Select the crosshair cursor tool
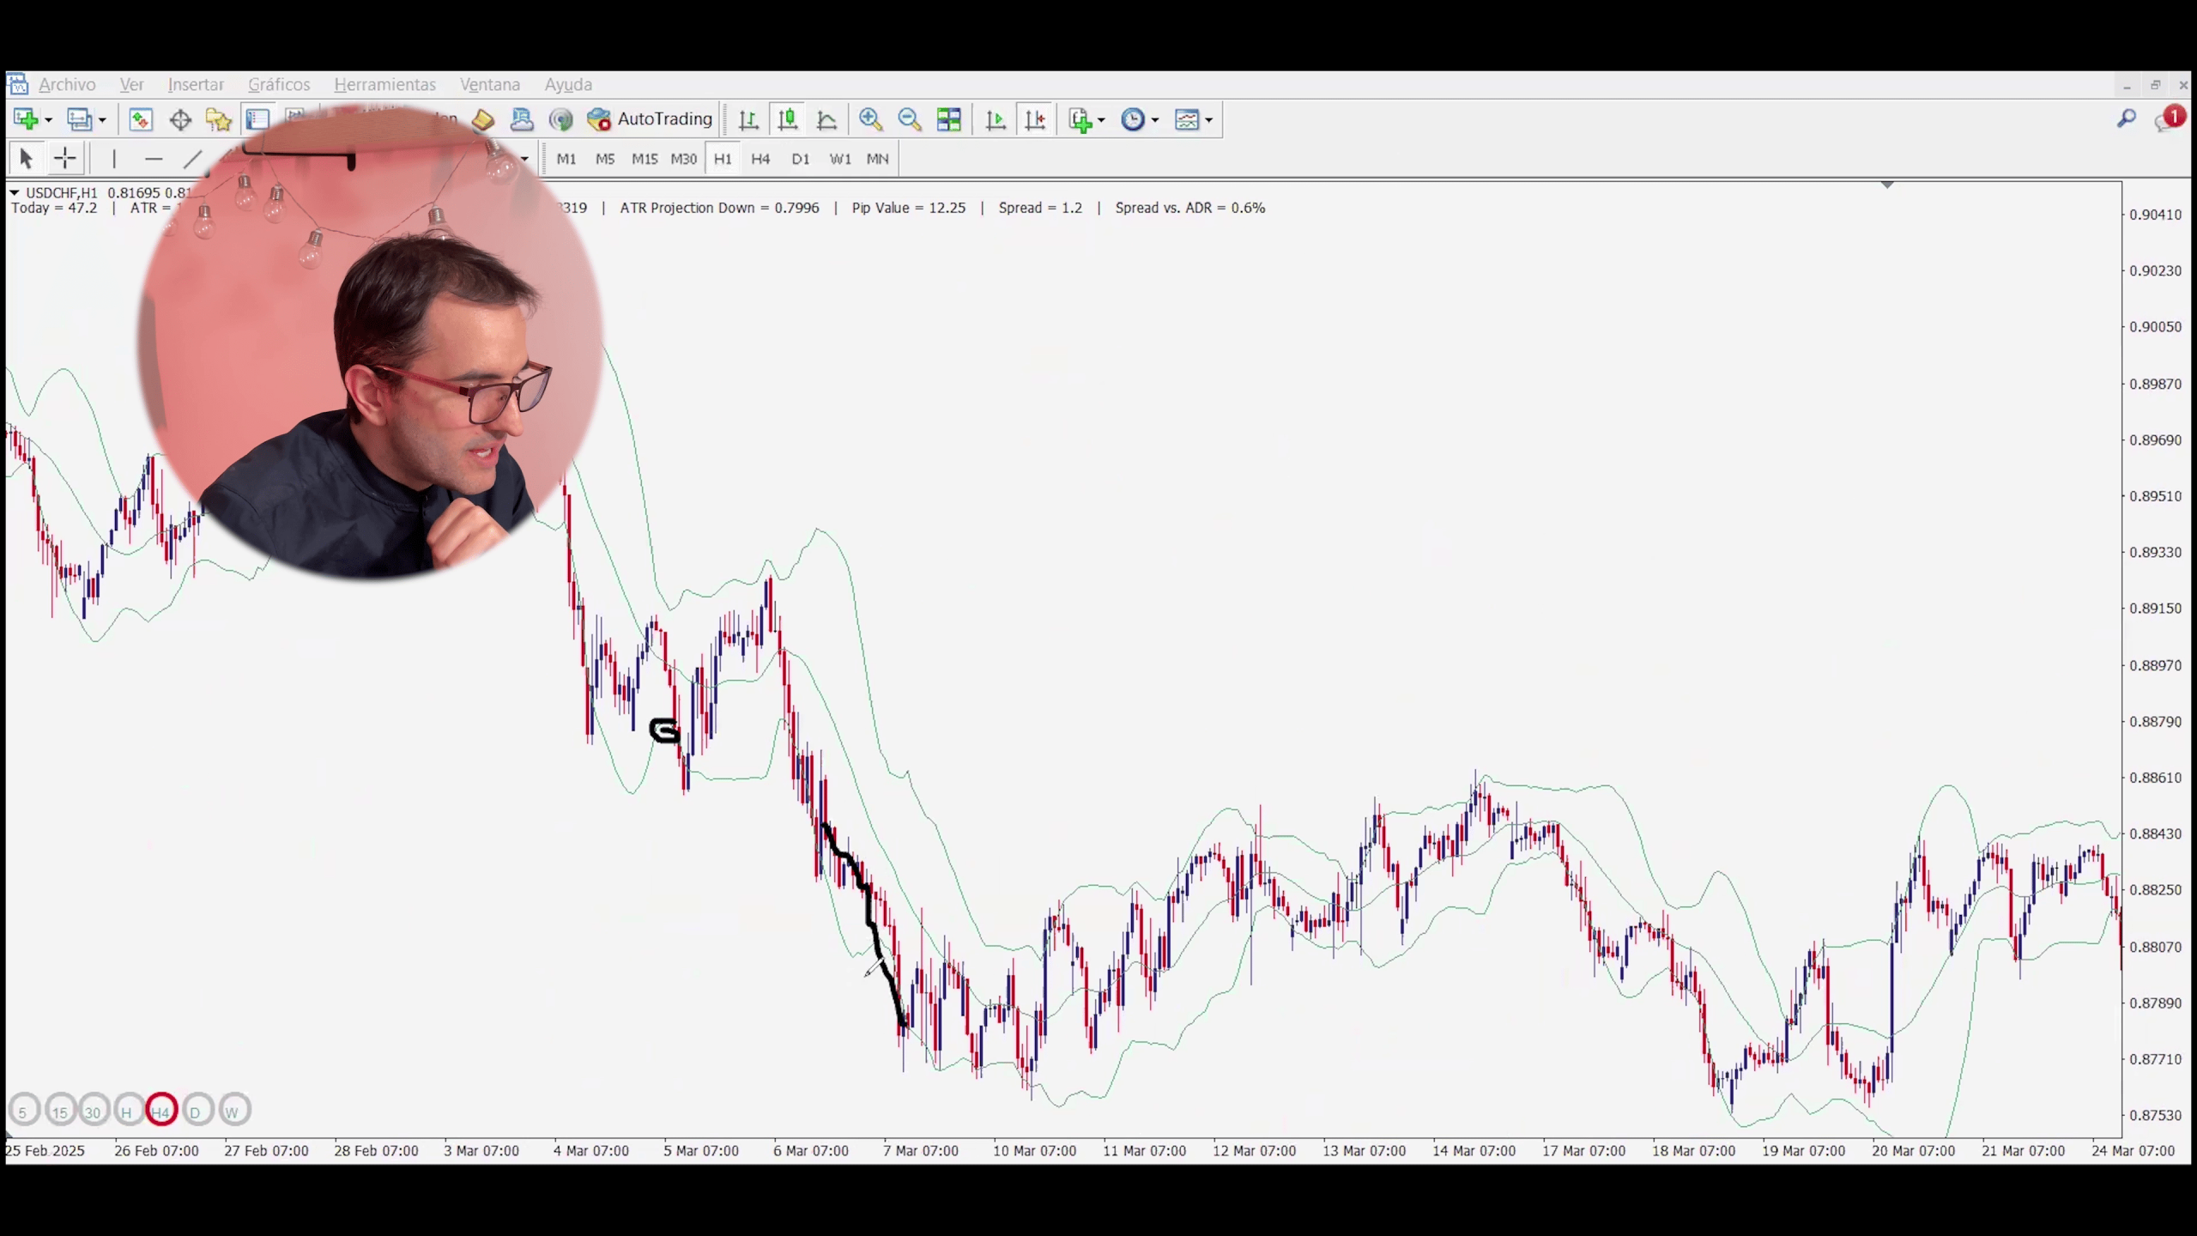The height and width of the screenshot is (1236, 2197). [64, 159]
